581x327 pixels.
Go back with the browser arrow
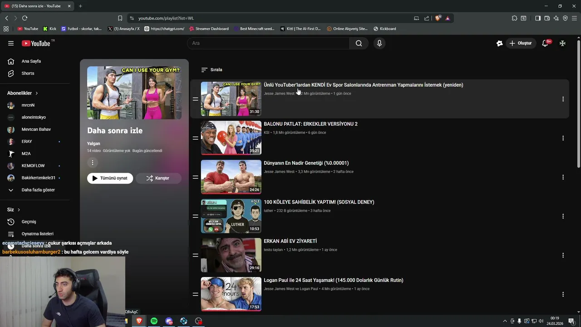click(6, 18)
